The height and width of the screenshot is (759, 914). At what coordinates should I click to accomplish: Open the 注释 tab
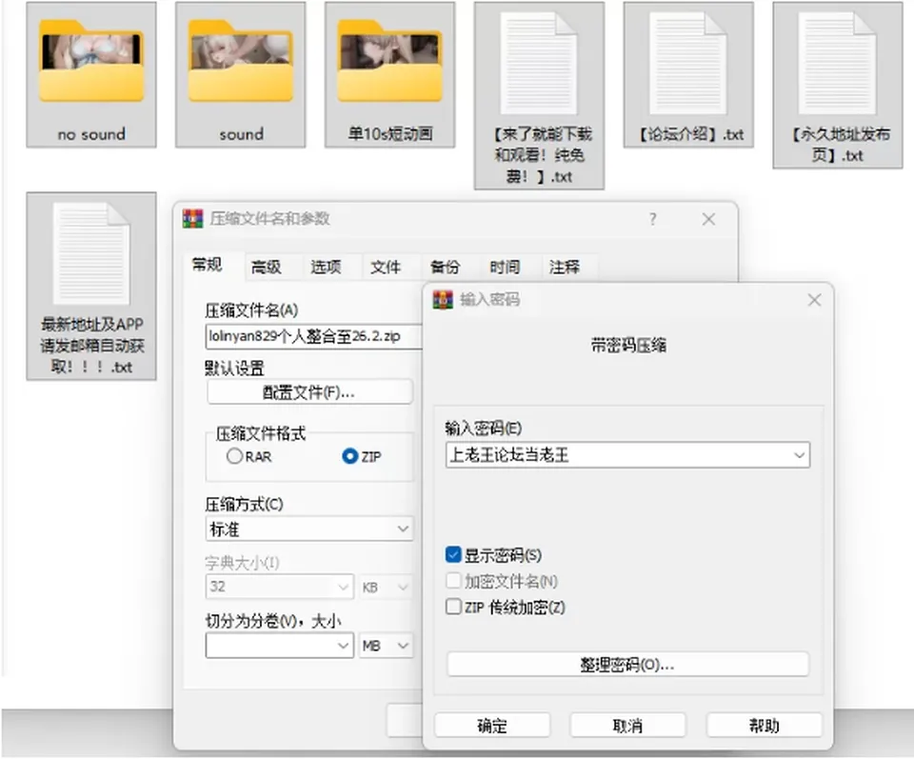564,267
